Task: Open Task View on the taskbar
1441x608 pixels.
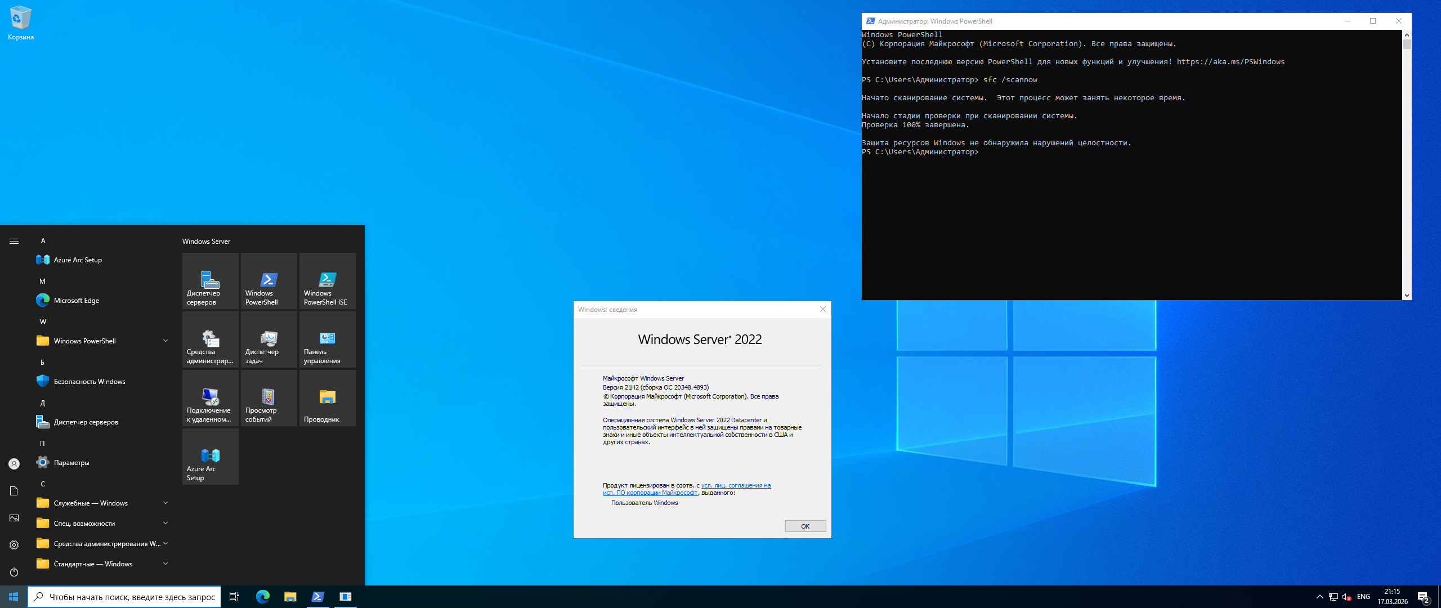Action: 234,597
